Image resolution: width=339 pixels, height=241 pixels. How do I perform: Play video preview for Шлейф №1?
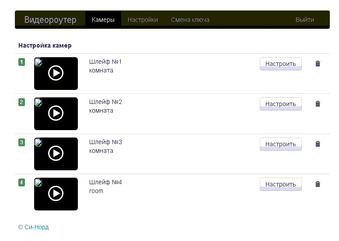[56, 73]
